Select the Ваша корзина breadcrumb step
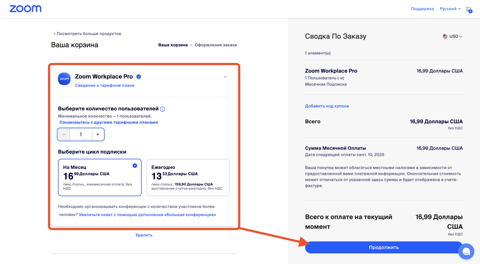Screen dimensions: 480x264 coord(173,45)
